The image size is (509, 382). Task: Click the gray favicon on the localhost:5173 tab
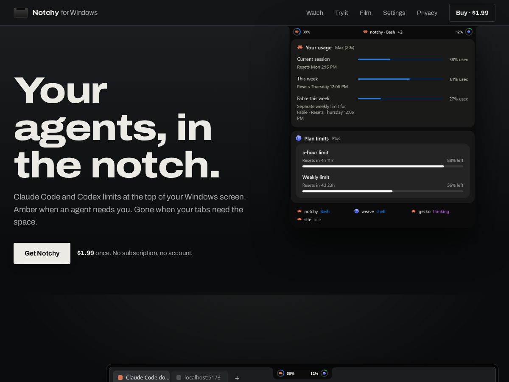click(x=179, y=377)
